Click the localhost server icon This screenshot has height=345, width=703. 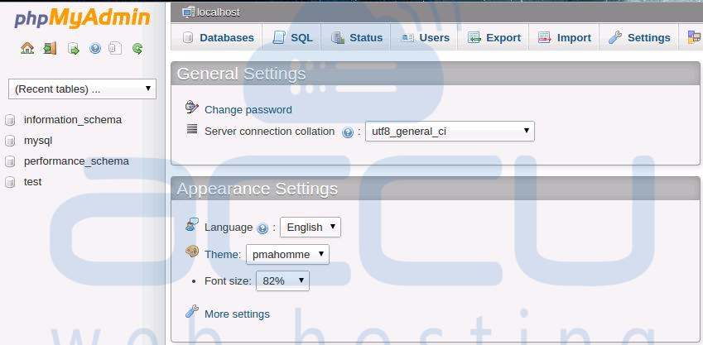tap(188, 12)
